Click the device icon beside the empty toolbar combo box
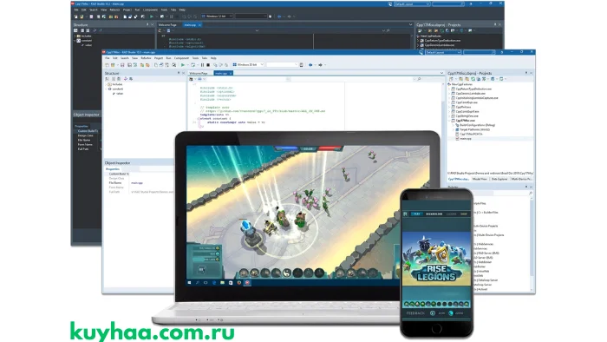Screen dimensions: 607x342 tap(301, 65)
